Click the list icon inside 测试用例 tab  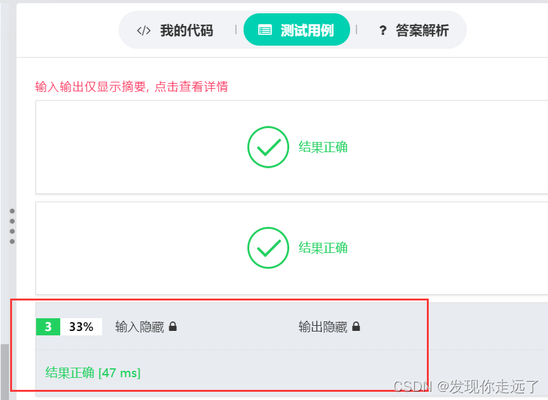tap(265, 29)
